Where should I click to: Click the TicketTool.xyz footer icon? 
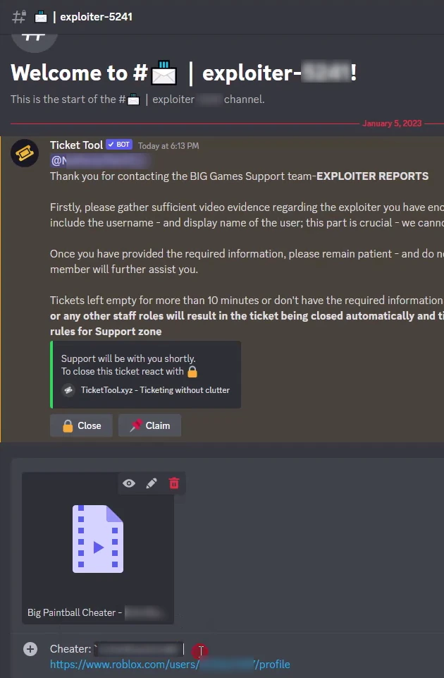click(68, 390)
